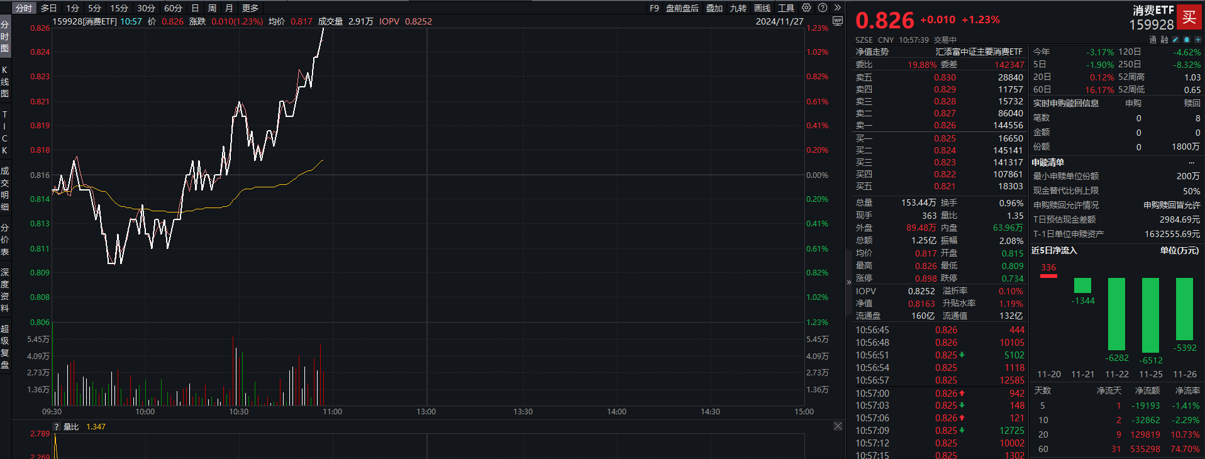Click the double-chevron more tools icon
Viewport: 1205px width, 459px height.
[837, 8]
